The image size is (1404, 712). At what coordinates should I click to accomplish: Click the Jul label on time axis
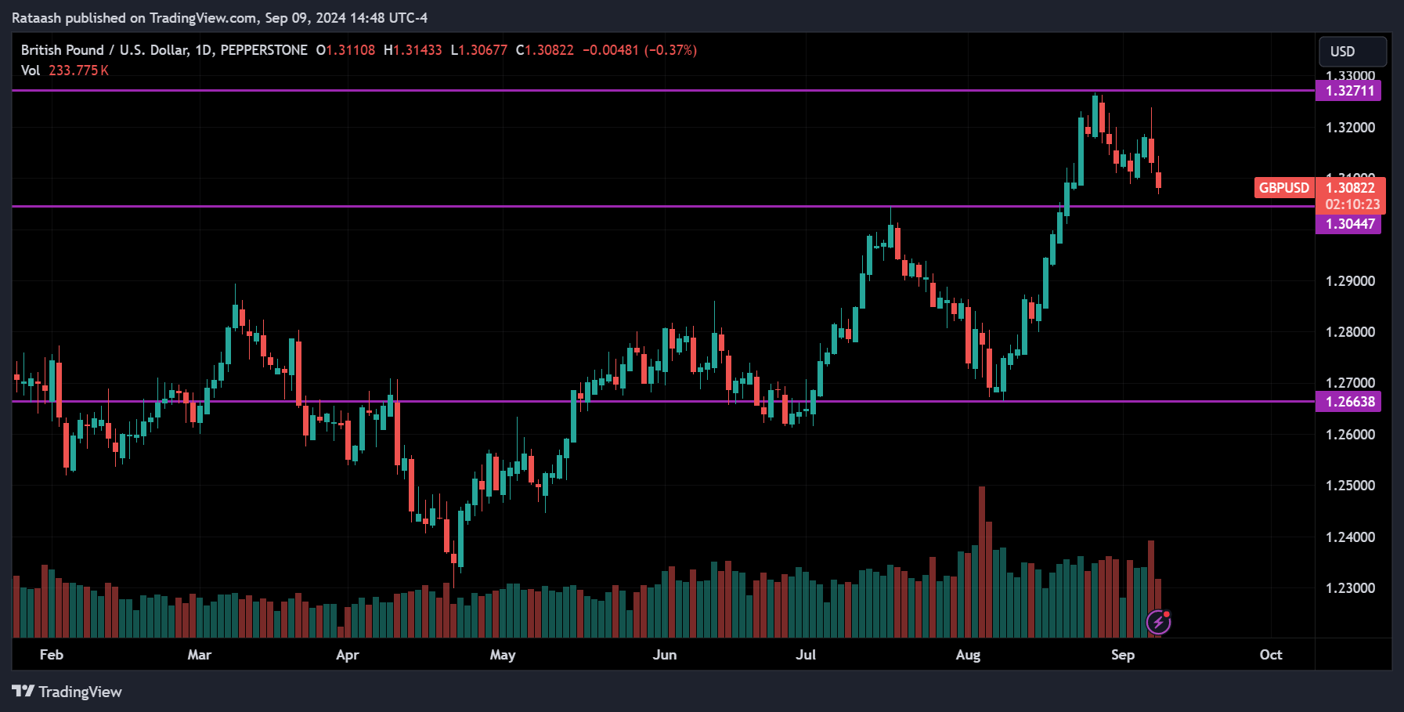click(x=806, y=655)
